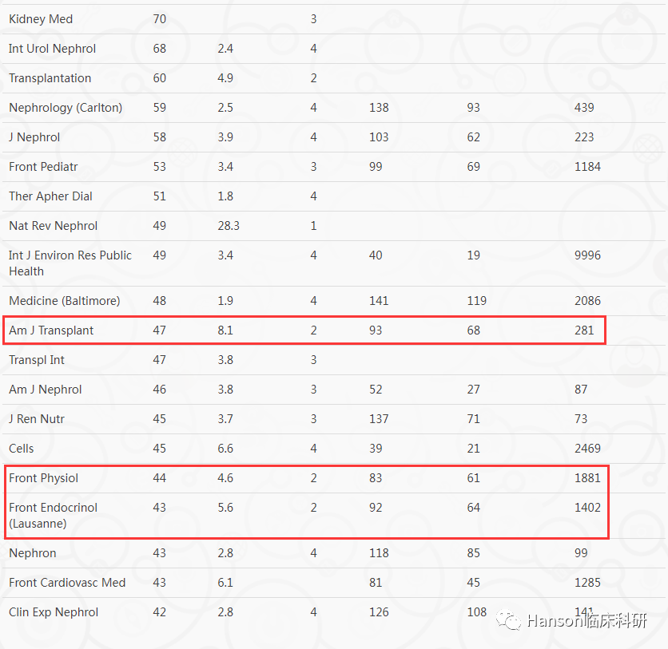Click the Int Urol Nephrol journal name
This screenshot has width=668, height=649.
52,49
